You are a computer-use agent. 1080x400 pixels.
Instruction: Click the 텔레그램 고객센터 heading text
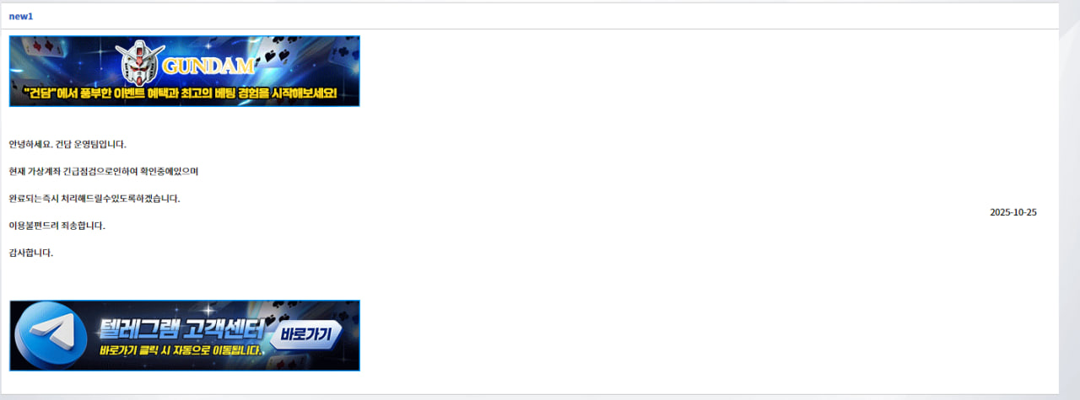tap(181, 328)
